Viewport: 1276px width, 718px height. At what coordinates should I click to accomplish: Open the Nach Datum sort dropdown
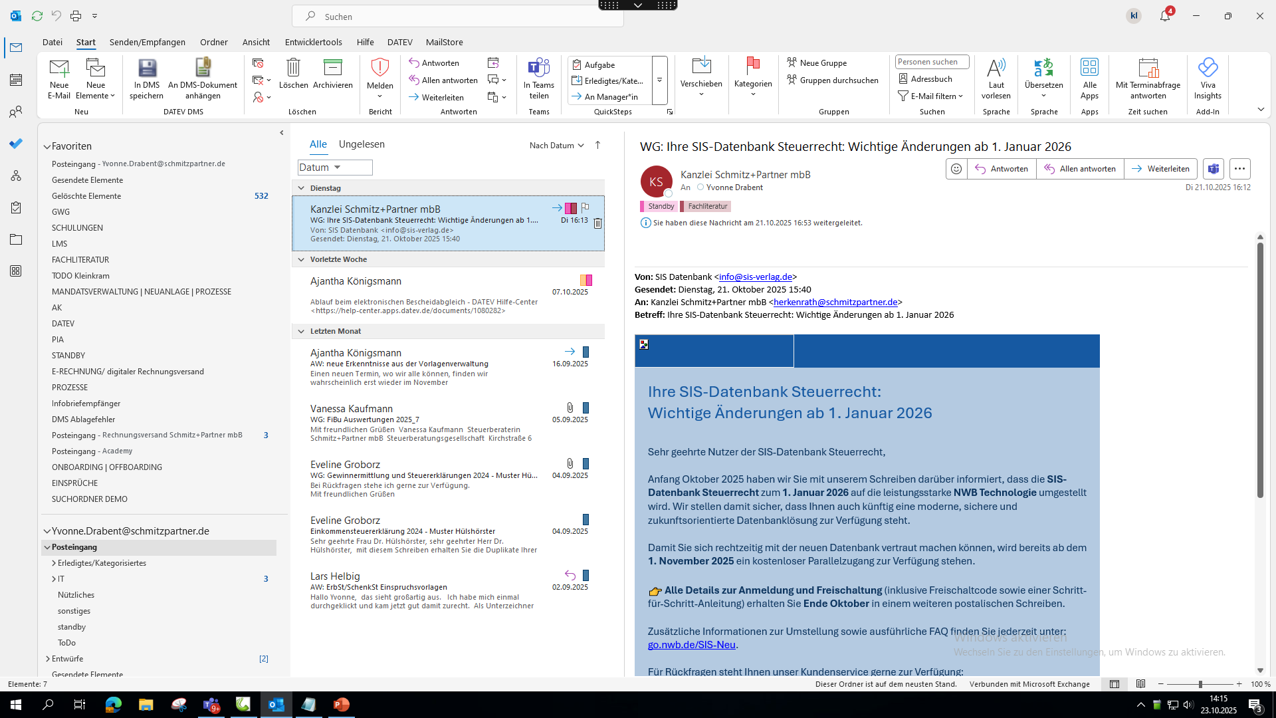556,145
